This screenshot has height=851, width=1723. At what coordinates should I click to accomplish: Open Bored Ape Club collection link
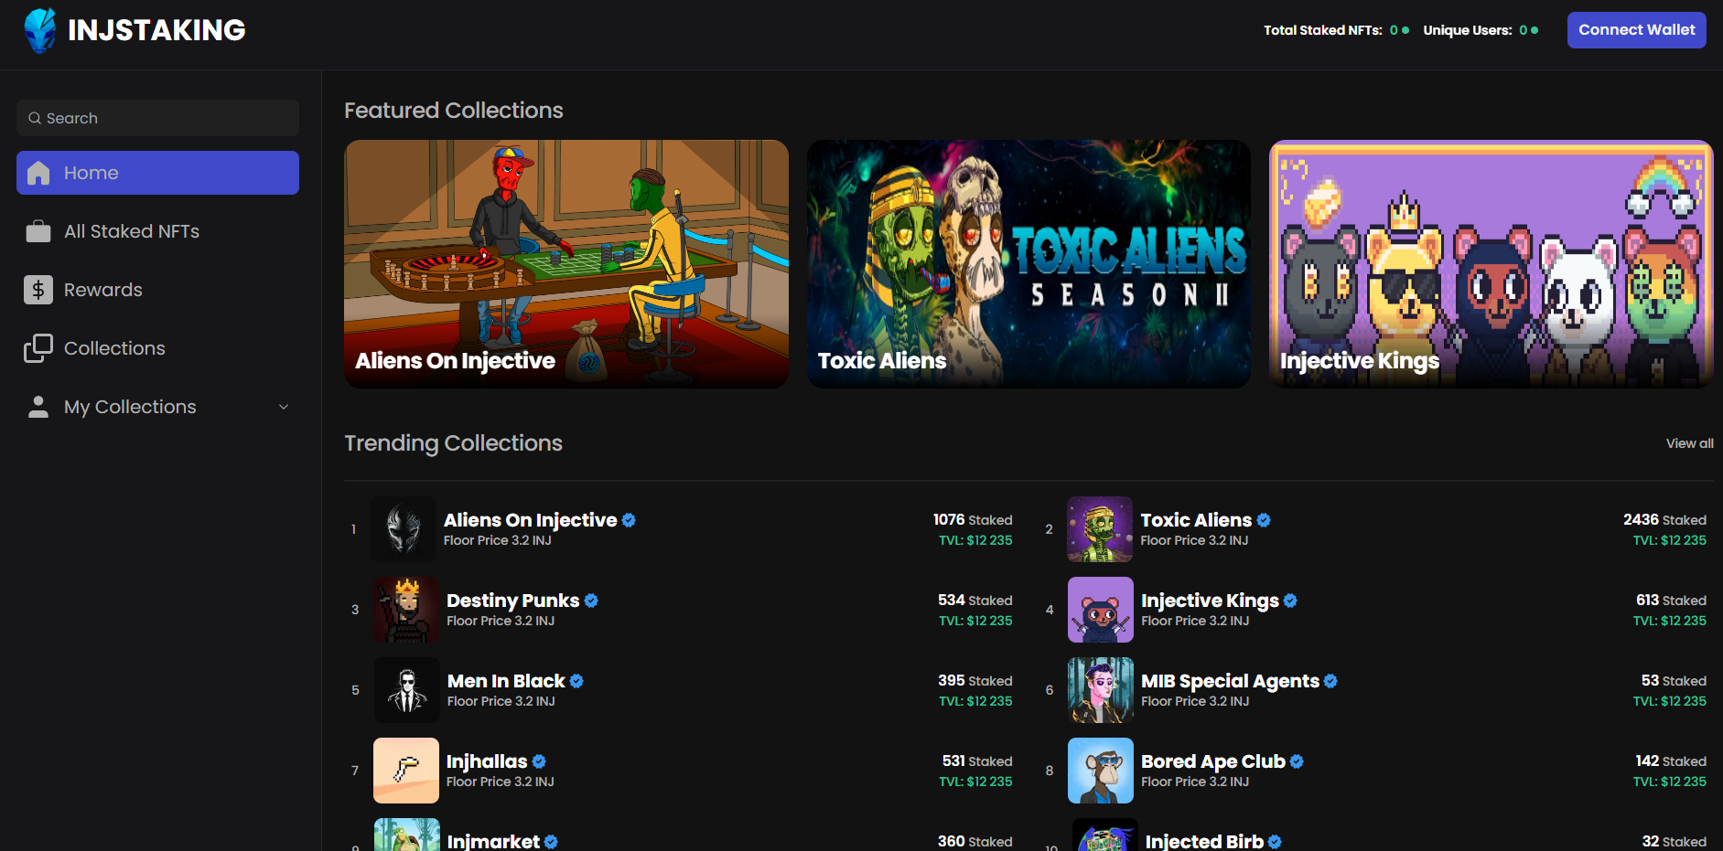click(x=1213, y=761)
